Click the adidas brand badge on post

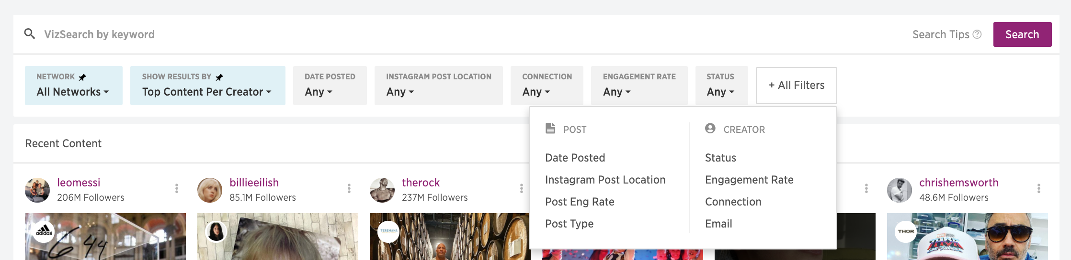[44, 232]
